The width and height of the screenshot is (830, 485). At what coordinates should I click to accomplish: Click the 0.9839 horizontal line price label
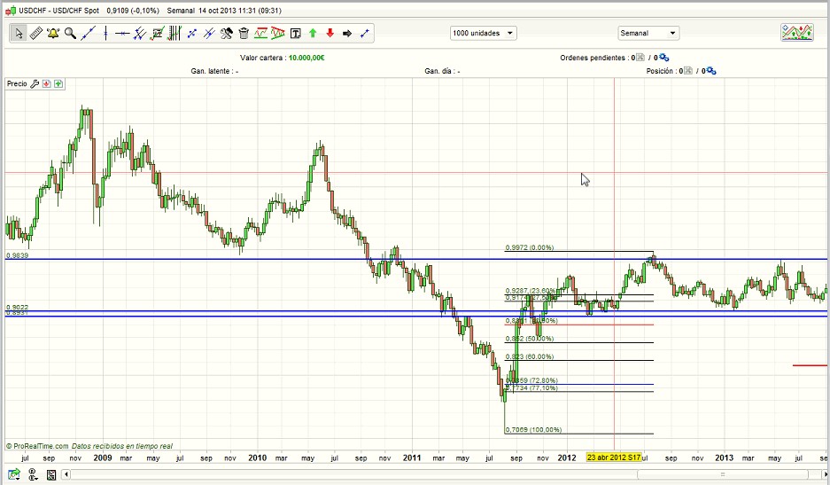[x=17, y=255]
